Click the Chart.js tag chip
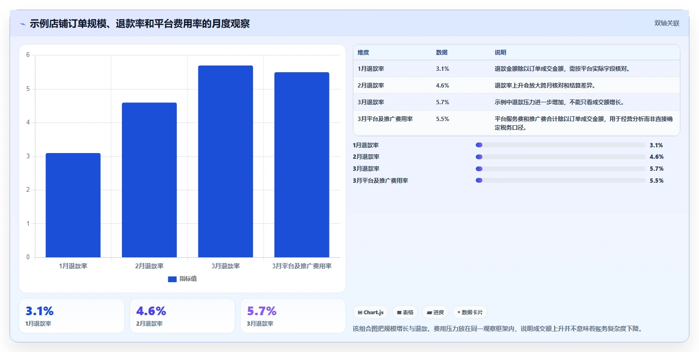 click(371, 312)
